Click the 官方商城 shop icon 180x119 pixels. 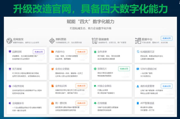(x=9, y=69)
